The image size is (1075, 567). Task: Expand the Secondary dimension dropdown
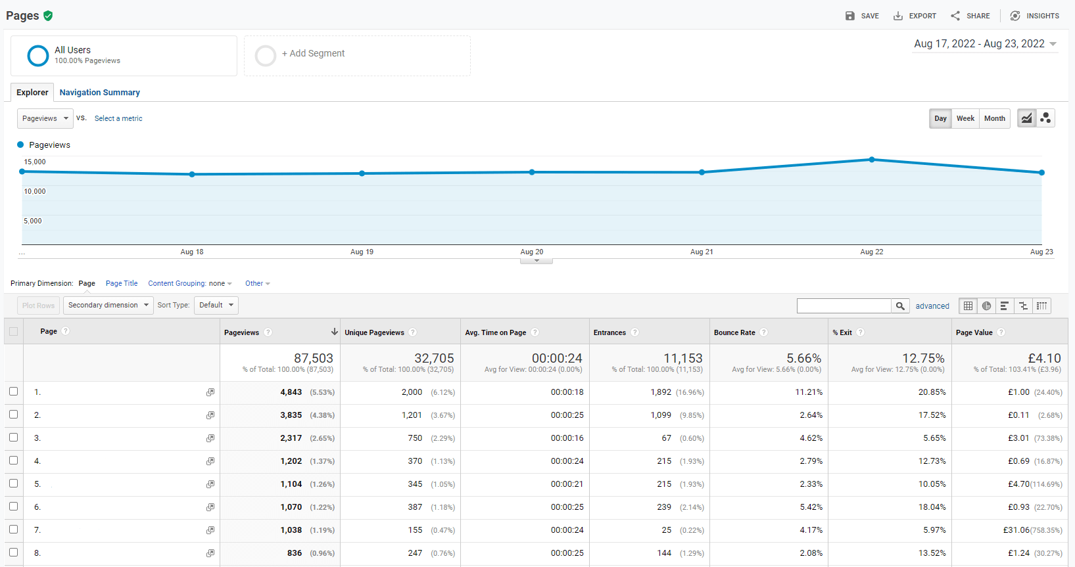click(108, 305)
